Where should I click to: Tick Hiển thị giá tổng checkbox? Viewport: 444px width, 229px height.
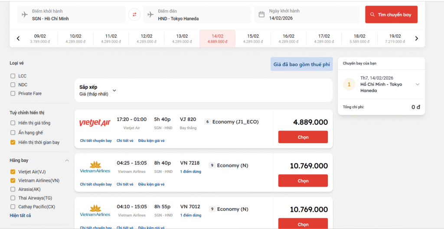(13, 123)
